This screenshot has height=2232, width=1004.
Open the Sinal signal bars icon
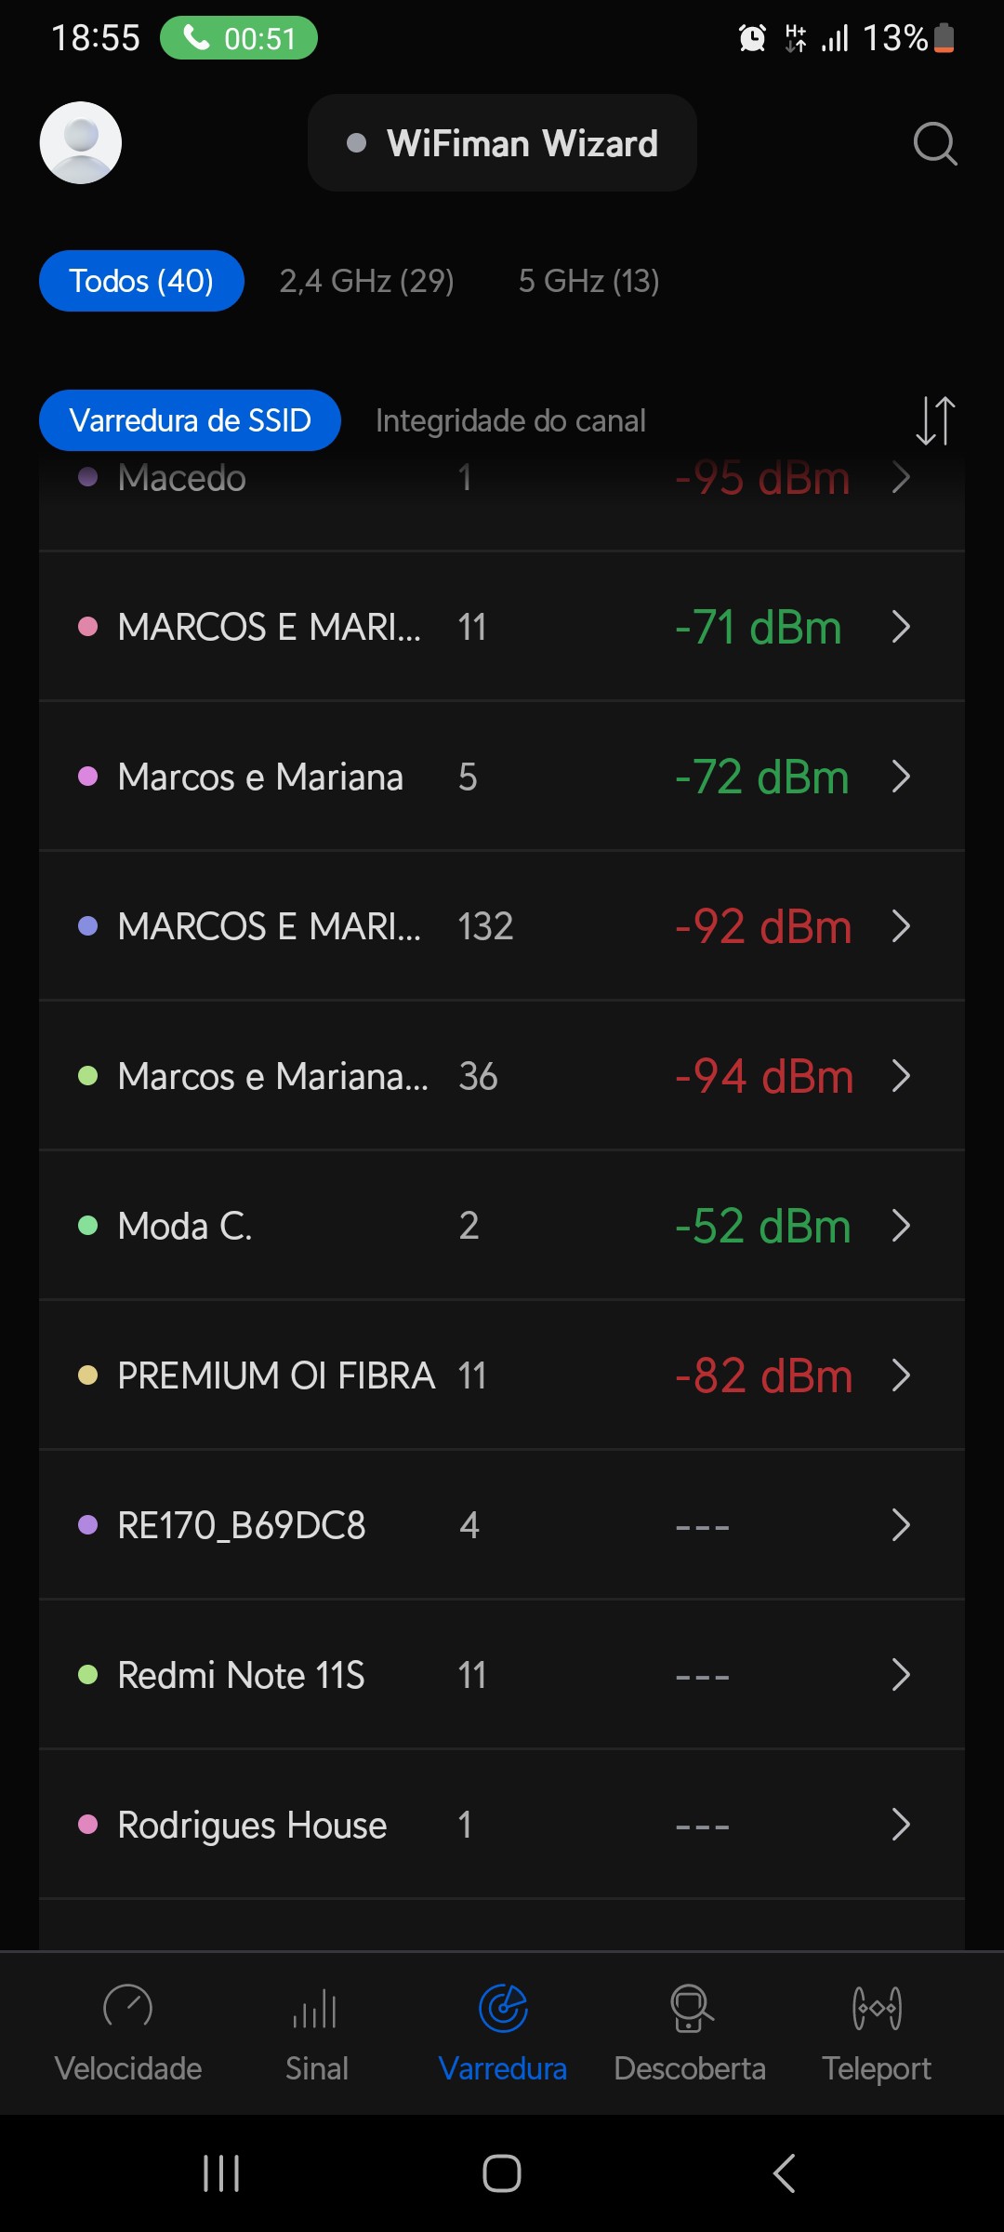(316, 2007)
